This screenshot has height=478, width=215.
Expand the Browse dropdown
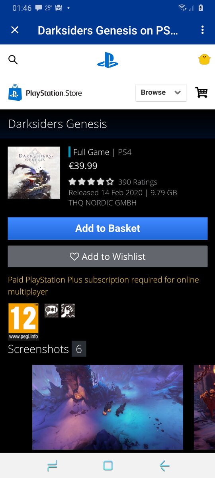(161, 92)
